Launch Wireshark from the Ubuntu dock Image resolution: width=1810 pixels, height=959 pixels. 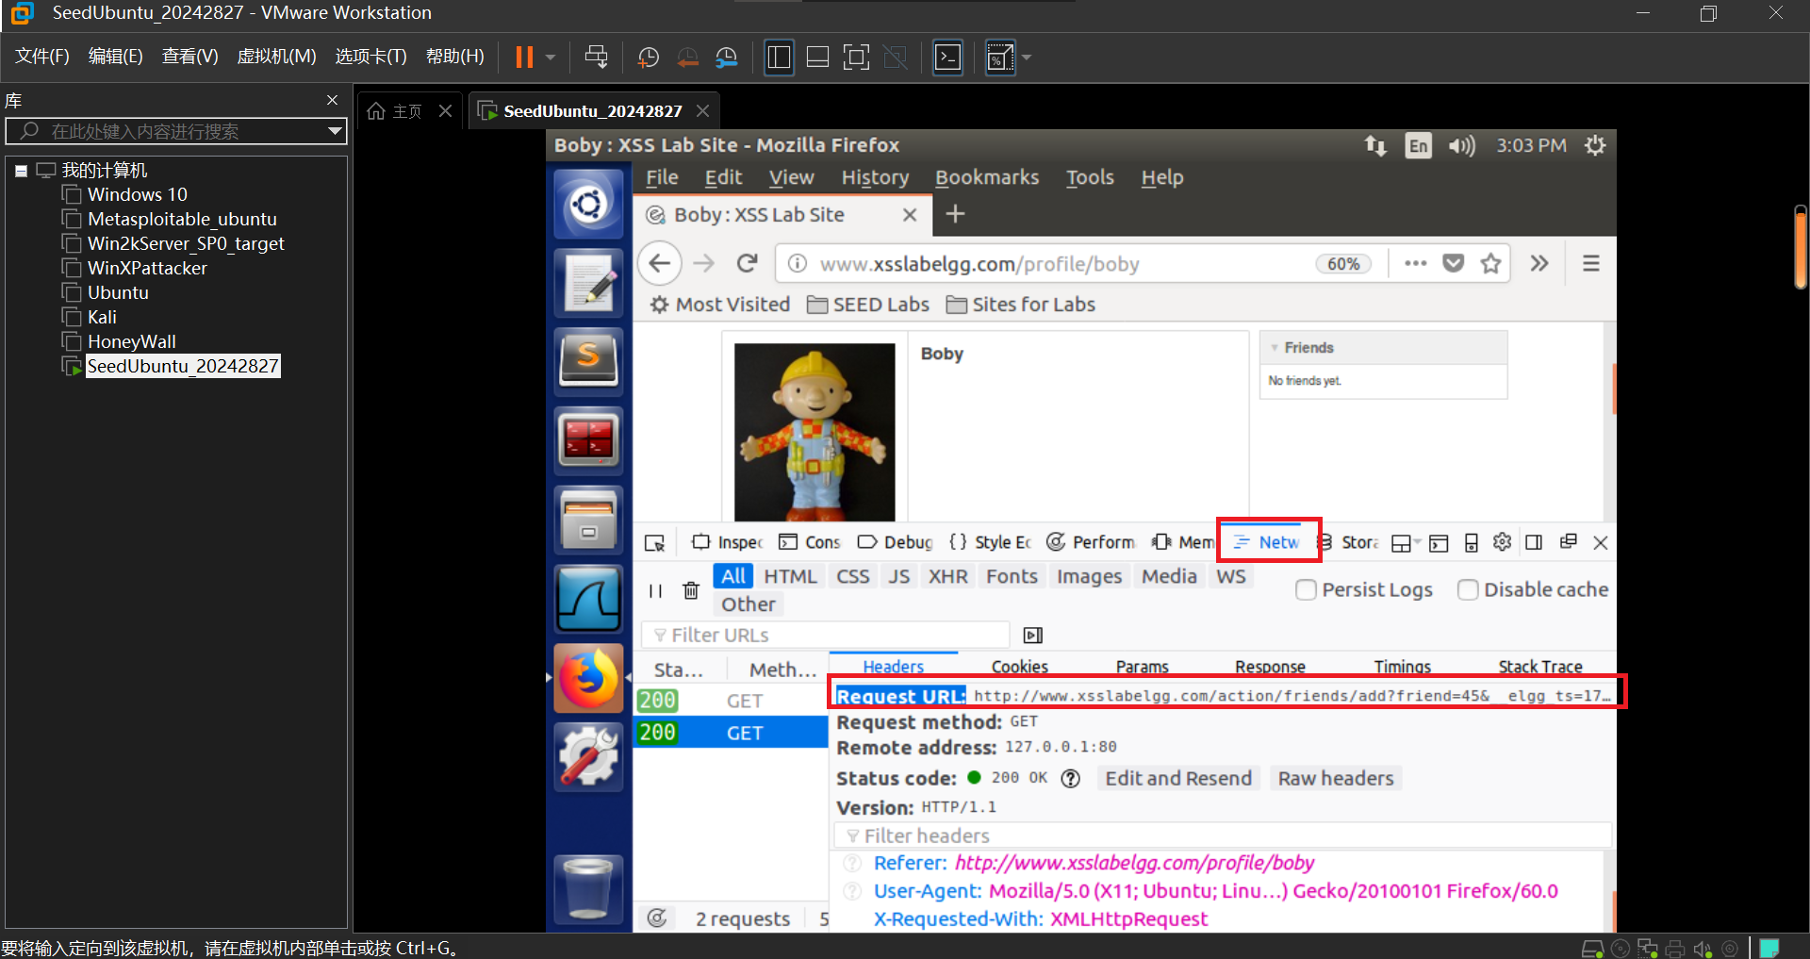pos(588,599)
